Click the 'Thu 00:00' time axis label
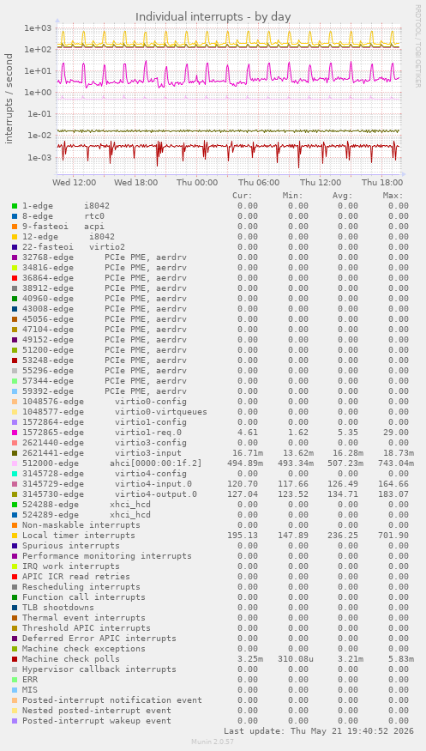 [x=197, y=183]
